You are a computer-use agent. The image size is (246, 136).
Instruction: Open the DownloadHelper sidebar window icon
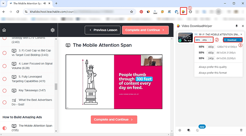coord(189,130)
